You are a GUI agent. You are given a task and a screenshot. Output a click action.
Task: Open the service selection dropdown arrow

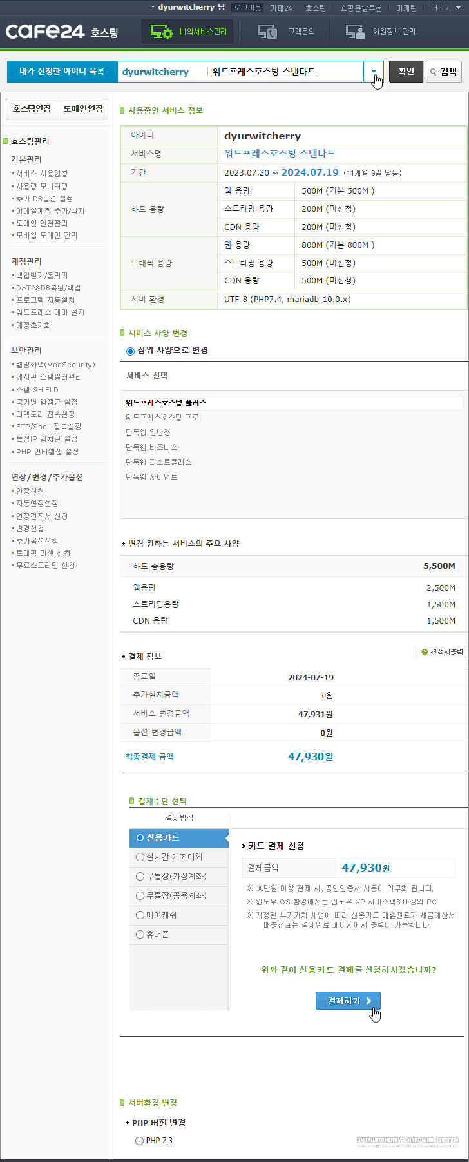point(374,72)
